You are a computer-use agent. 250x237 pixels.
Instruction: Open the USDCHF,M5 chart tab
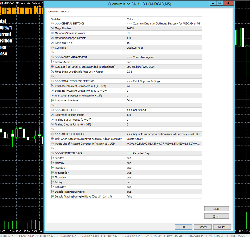pyautogui.click(x=195, y=236)
